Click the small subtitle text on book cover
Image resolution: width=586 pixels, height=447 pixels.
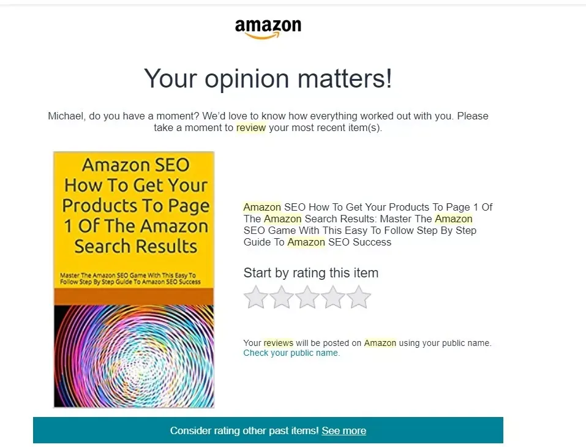(x=130, y=279)
